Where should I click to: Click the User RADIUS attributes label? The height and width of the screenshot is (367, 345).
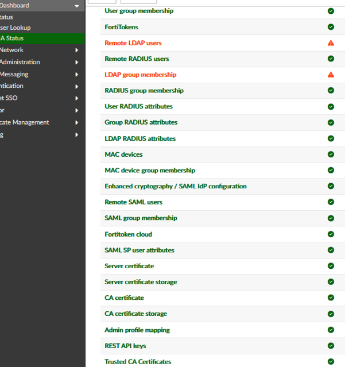tap(139, 106)
